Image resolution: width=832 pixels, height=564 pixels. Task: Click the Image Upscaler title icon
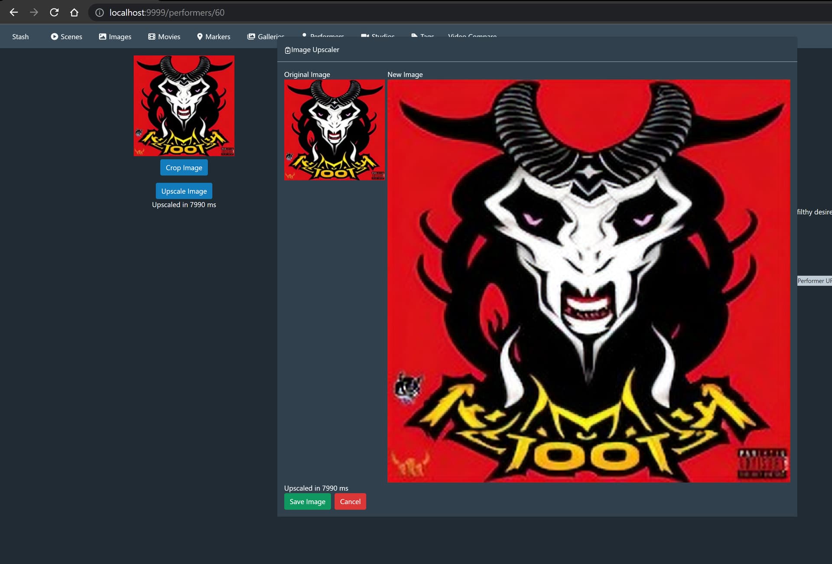point(287,50)
